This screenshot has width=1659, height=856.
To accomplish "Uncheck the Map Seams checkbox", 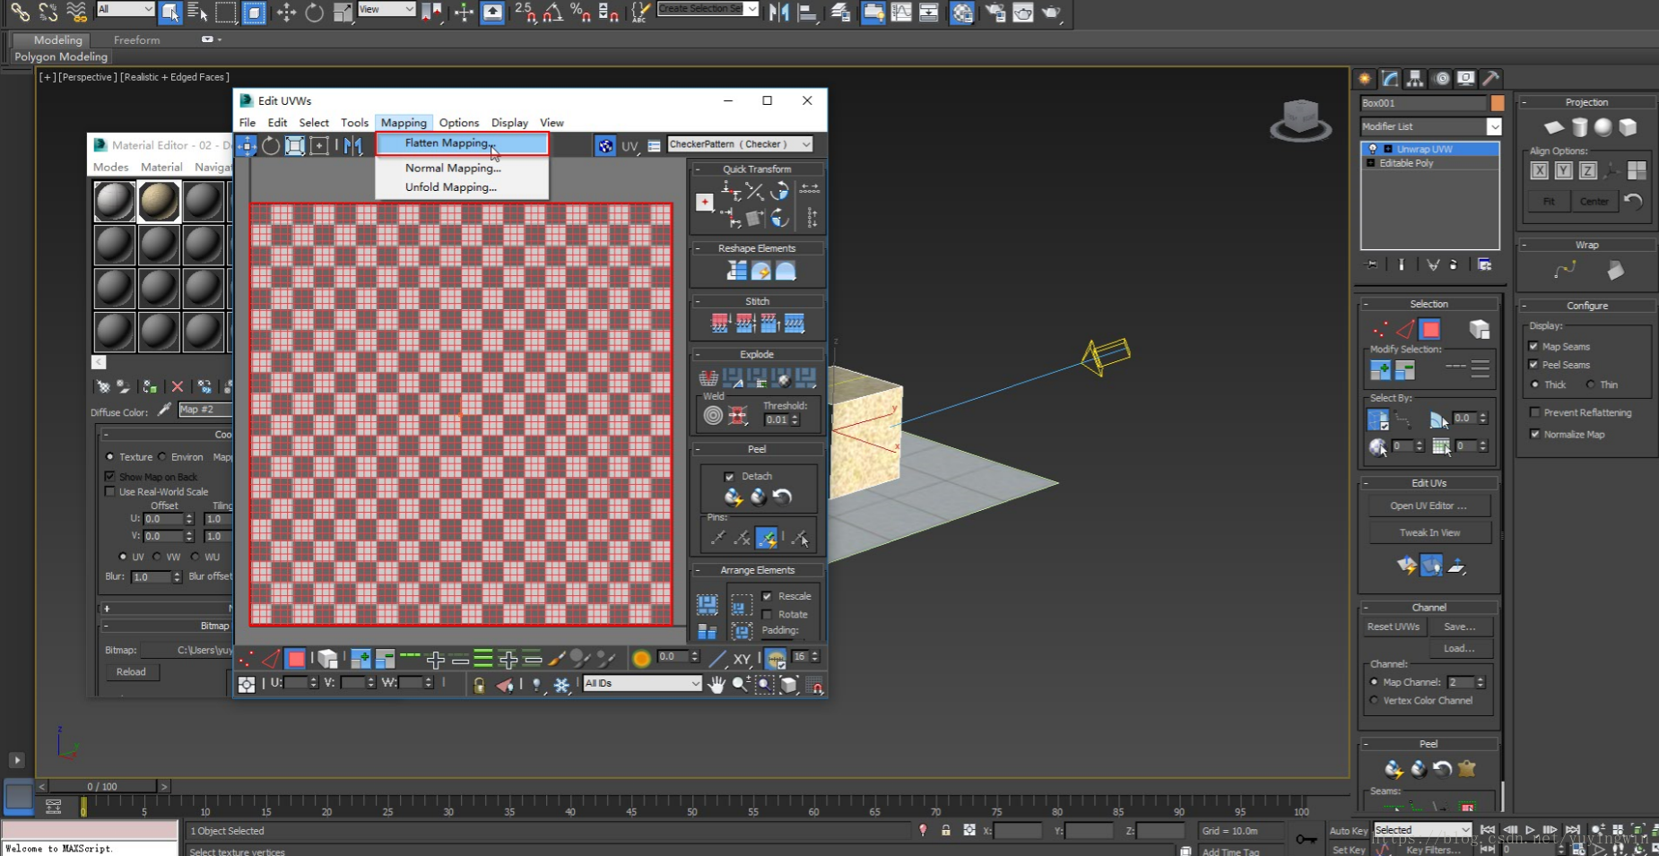I will (x=1534, y=346).
